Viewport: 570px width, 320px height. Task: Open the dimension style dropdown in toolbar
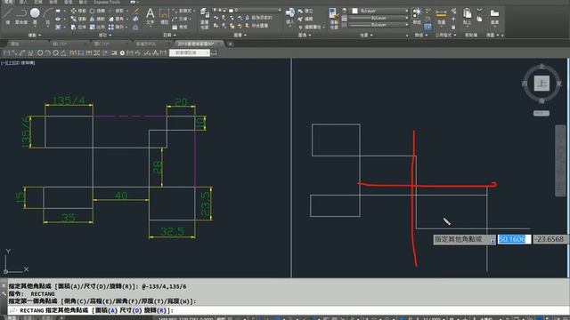point(190,53)
